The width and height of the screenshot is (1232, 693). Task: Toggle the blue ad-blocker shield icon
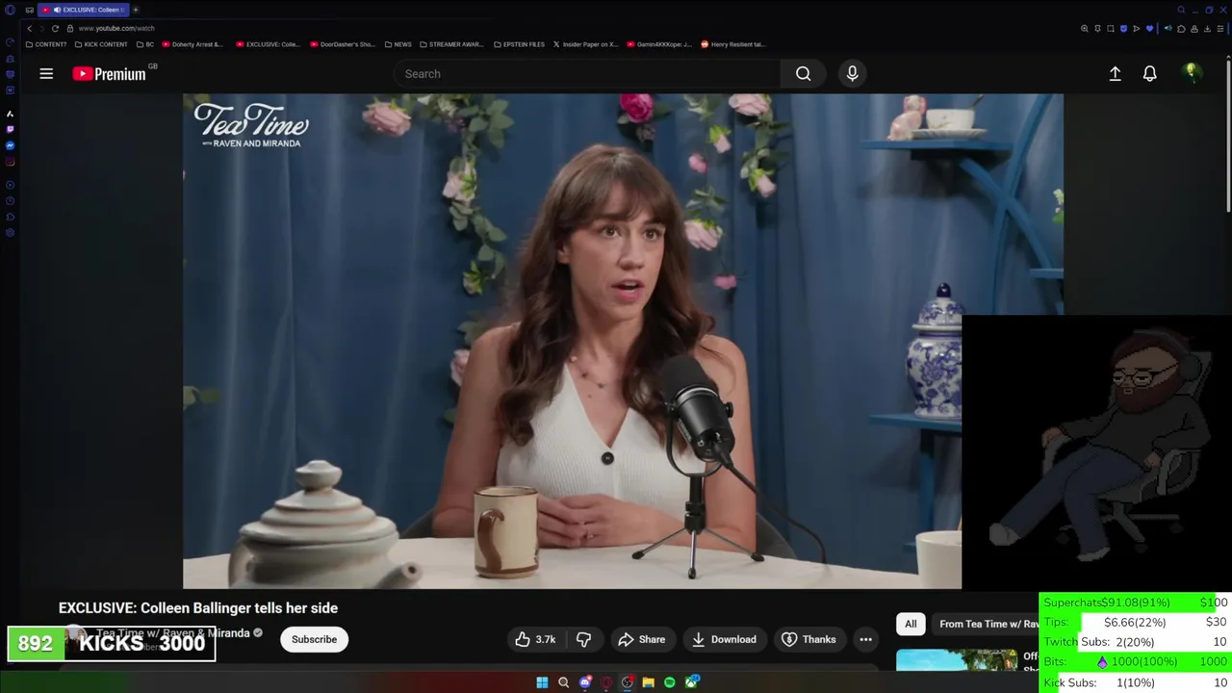click(x=1123, y=29)
